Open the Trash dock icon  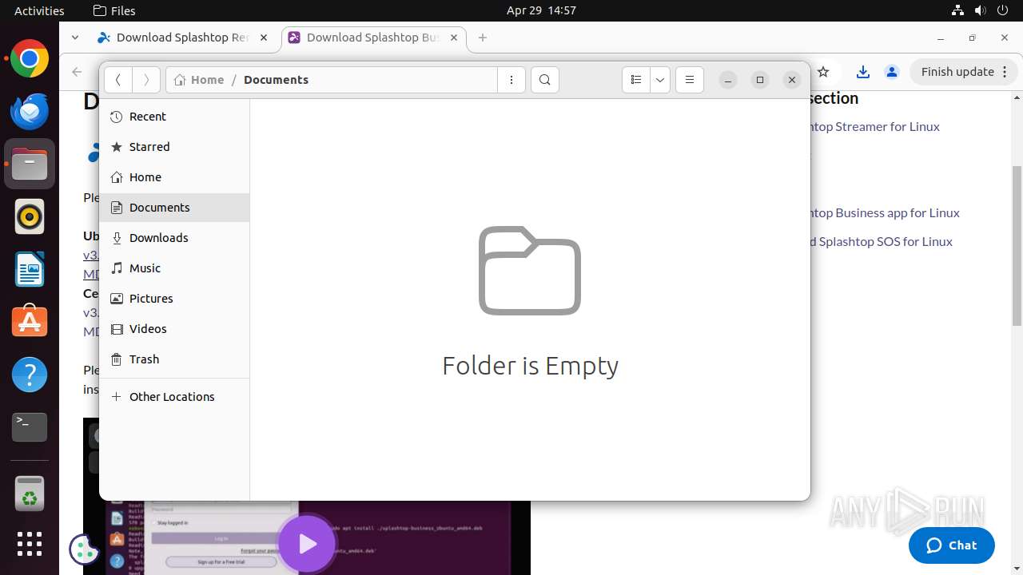point(30,494)
